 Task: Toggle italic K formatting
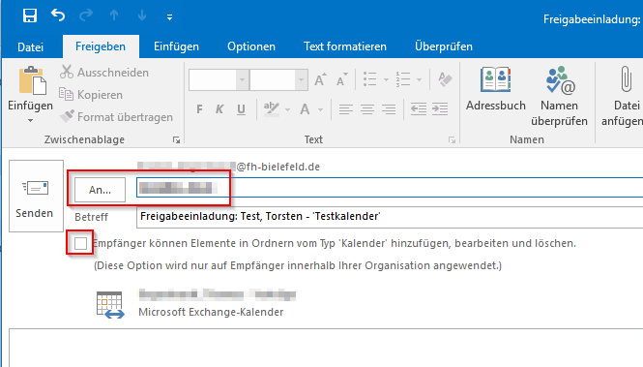click(x=219, y=109)
